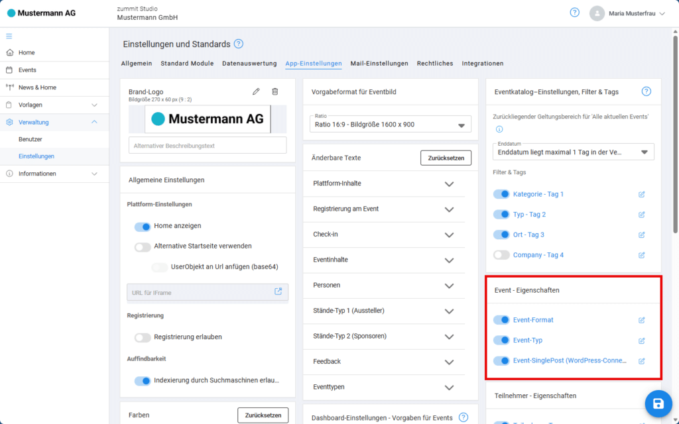Viewport: 679px width, 424px height.
Task: Open help icon beside Einstellungen und Standards
Action: click(x=239, y=44)
